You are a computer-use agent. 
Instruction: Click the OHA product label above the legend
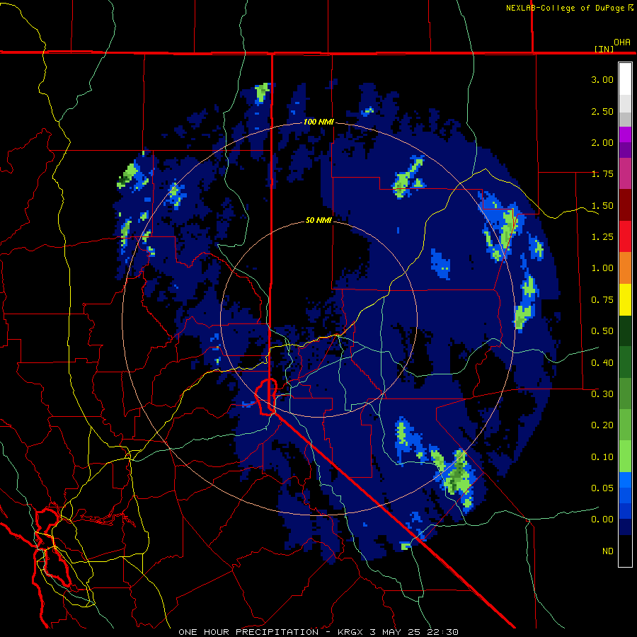[622, 42]
